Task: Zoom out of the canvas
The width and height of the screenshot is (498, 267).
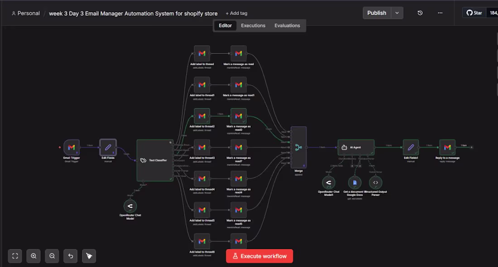Action: (52, 256)
